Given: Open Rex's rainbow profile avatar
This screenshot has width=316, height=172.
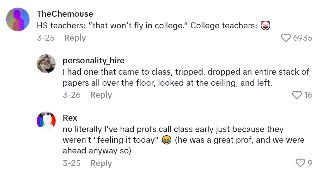Looking at the screenshot, I should tap(46, 121).
